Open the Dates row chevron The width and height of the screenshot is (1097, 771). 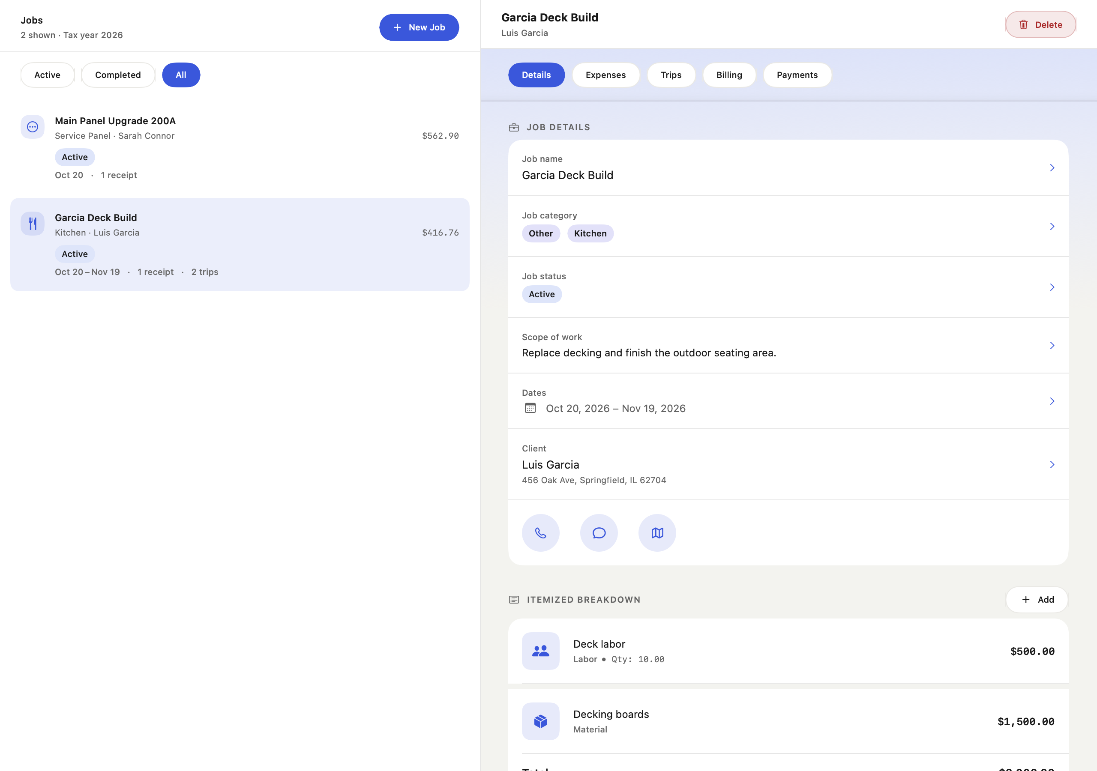1052,401
